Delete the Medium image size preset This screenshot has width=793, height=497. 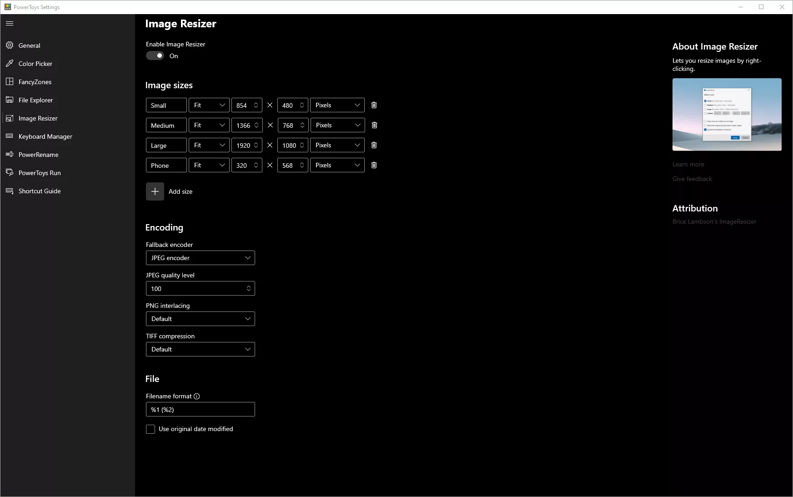(374, 125)
